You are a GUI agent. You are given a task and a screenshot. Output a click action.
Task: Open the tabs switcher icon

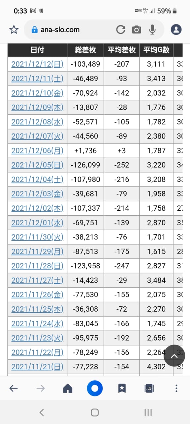tap(149, 388)
